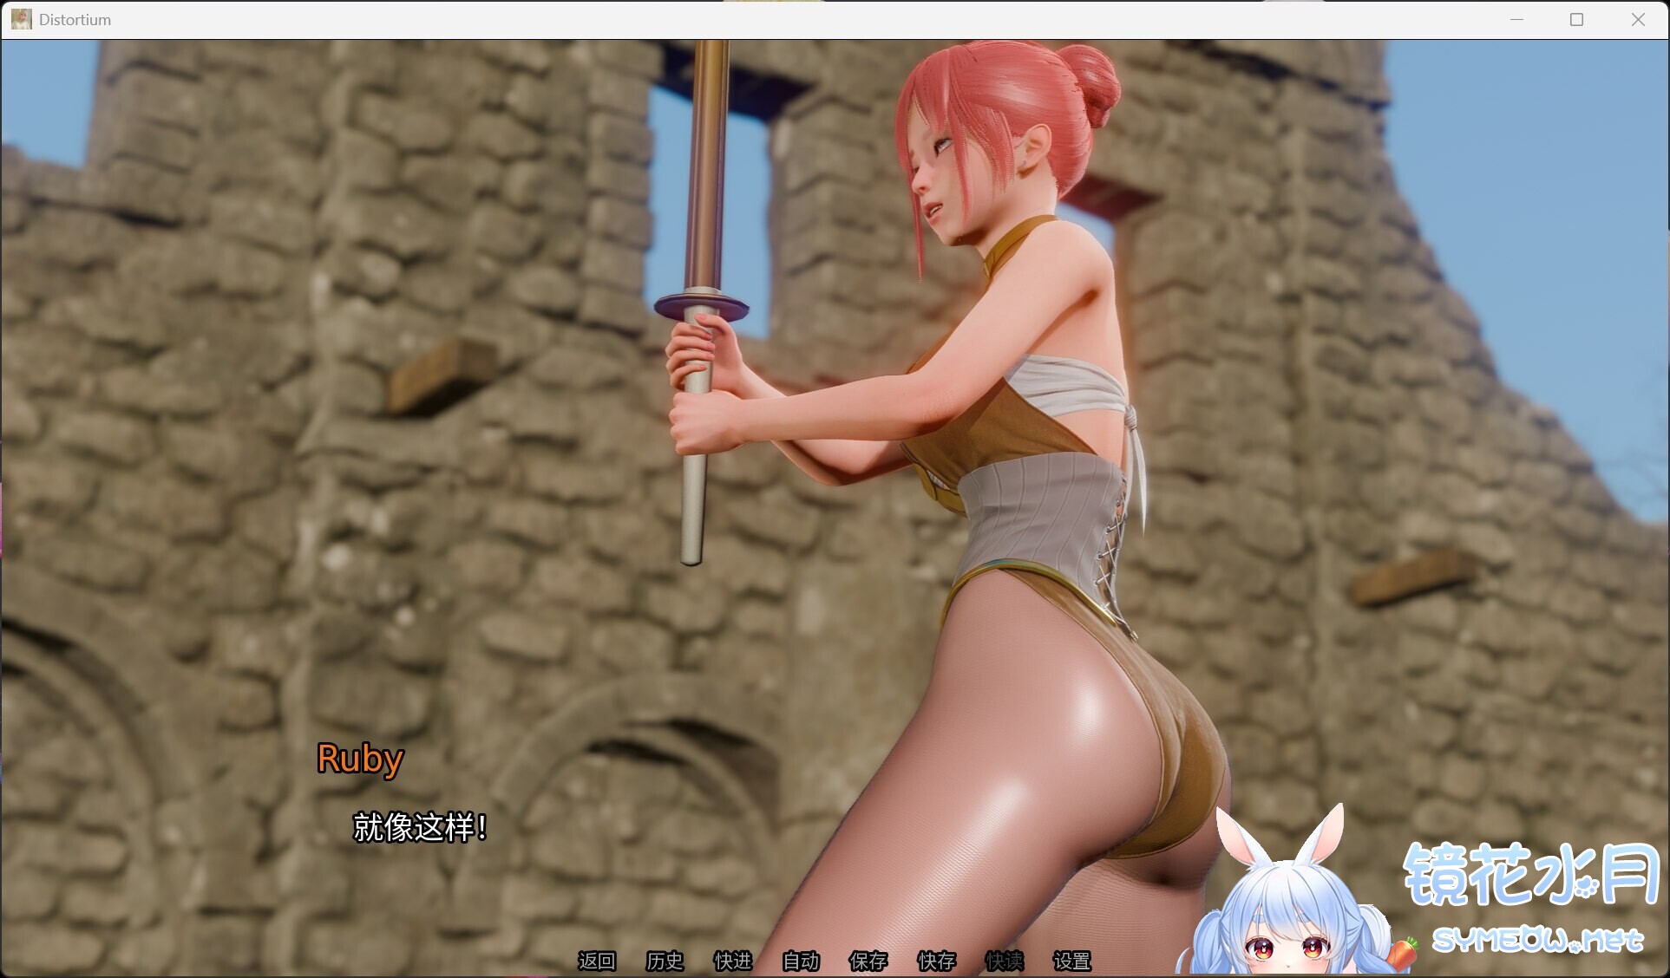Open the 保存 (Save) screen

tap(868, 961)
